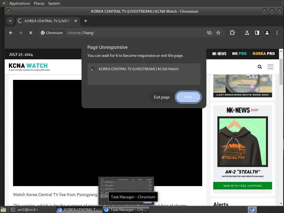Open the hamburger menu on KCNA Watch
The image size is (284, 213).
(270, 67)
